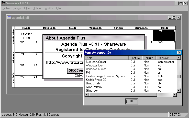This screenshot has width=189, height=118.
Task: Maximize the agenda1.gif window
Action: pyautogui.click(x=174, y=18)
